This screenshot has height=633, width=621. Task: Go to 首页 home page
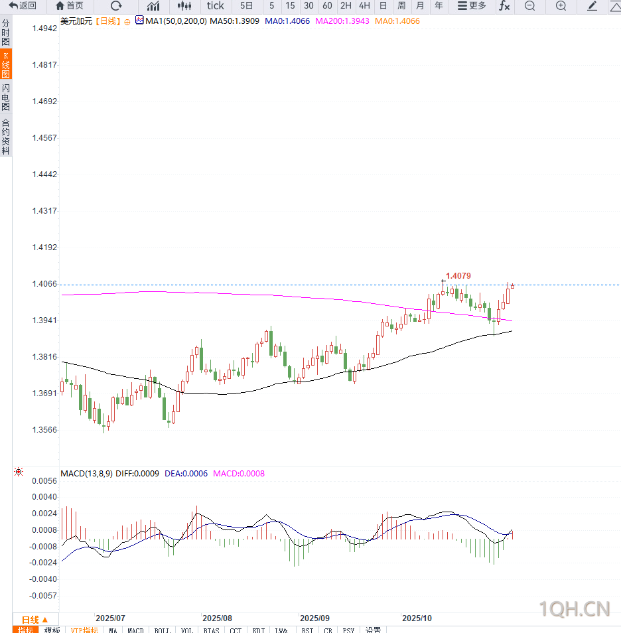tap(70, 6)
